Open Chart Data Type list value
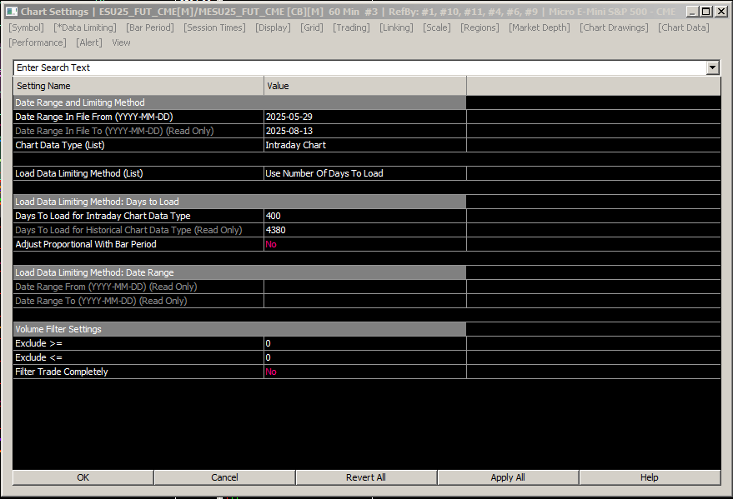Viewport: 733px width, 499px height. (x=365, y=145)
